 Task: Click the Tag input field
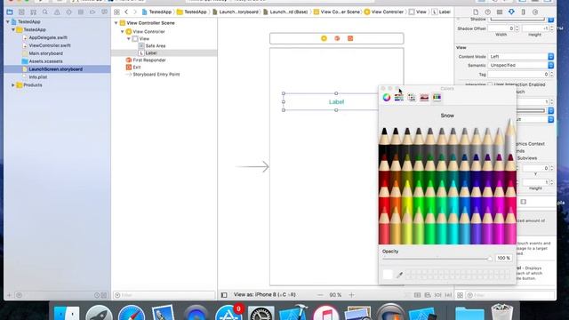tap(518, 75)
